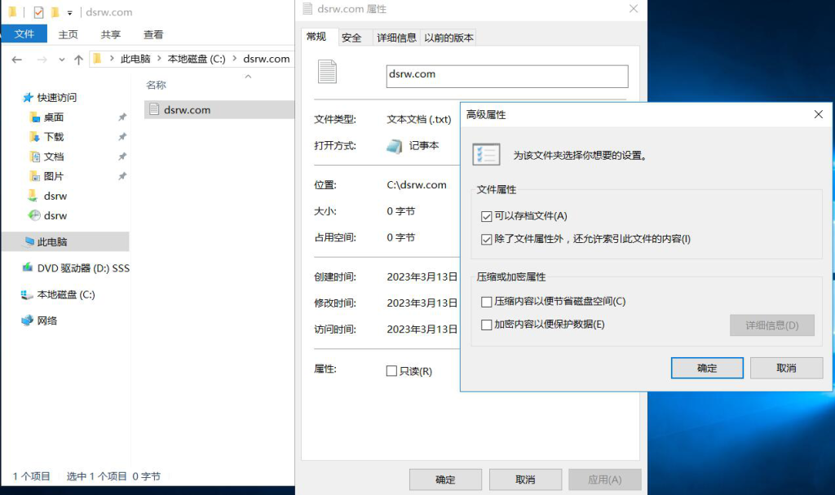Click the pin icon beside Documents
The image size is (835, 495).
122,157
